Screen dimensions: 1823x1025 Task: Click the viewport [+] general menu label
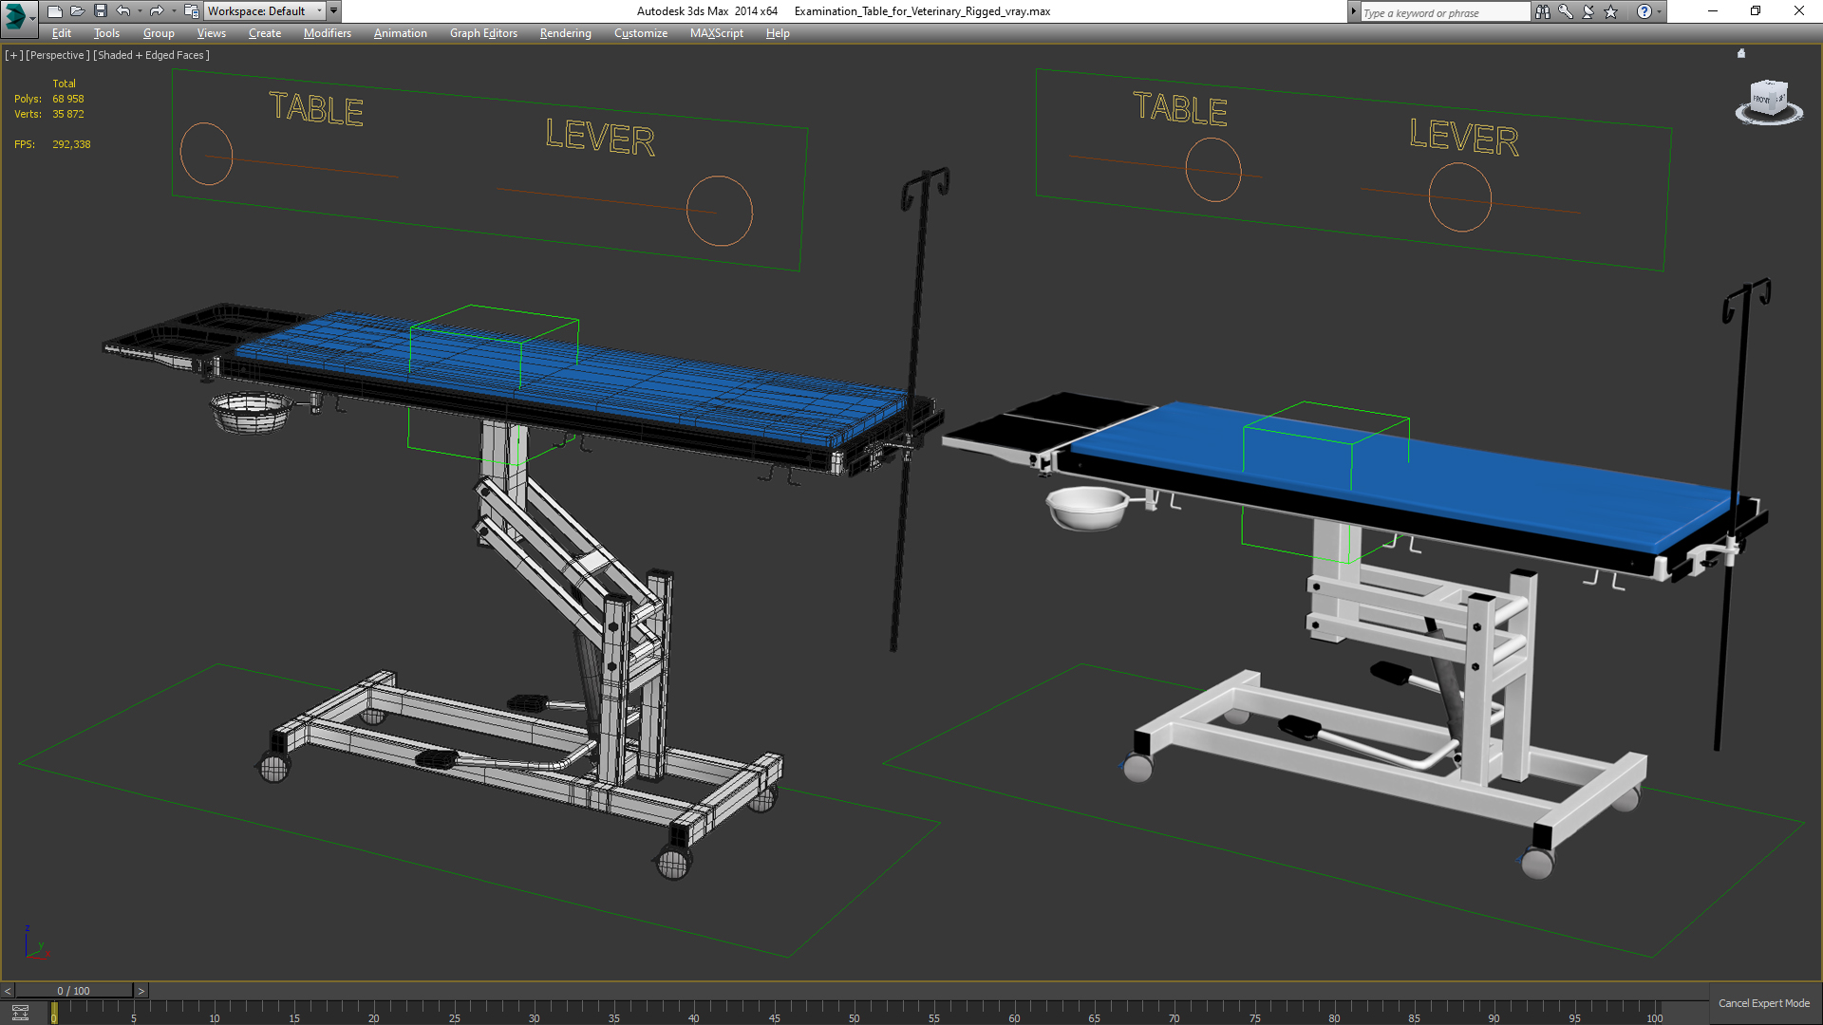(13, 55)
